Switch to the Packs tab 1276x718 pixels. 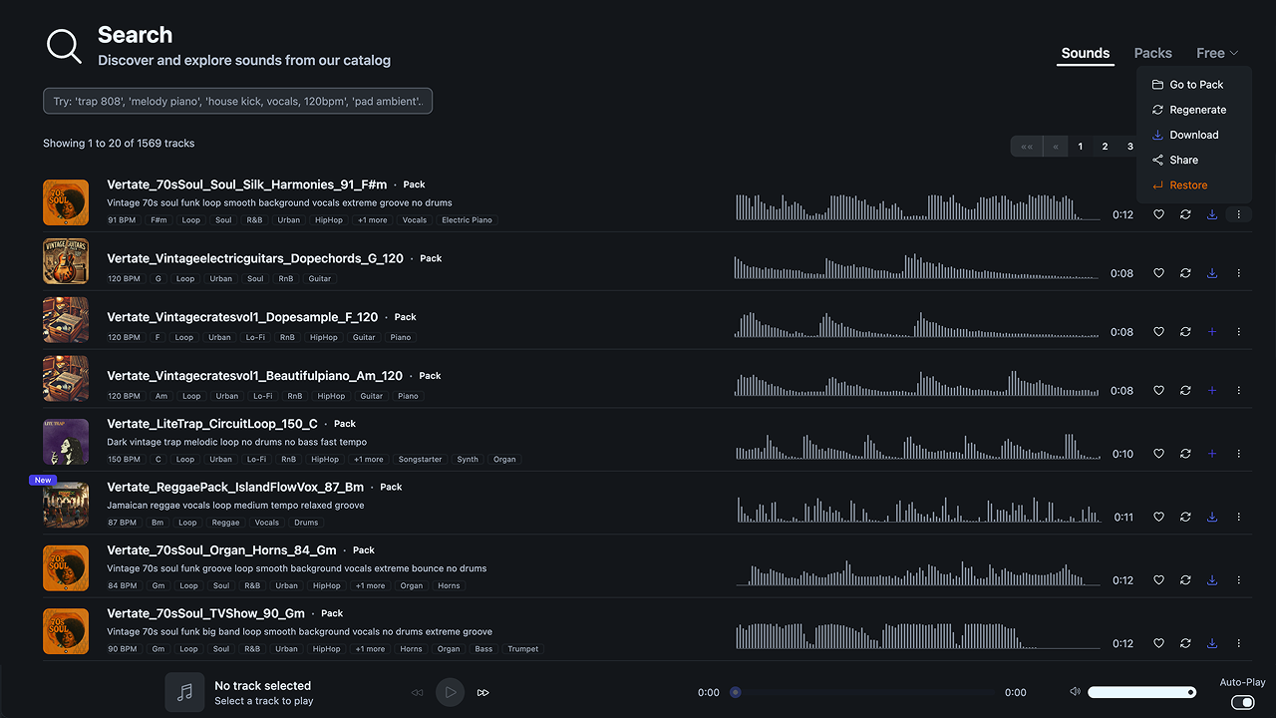click(x=1152, y=53)
